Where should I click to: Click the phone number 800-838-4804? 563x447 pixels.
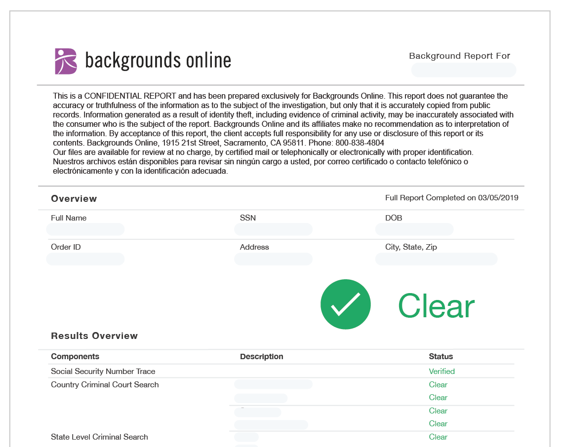(360, 143)
